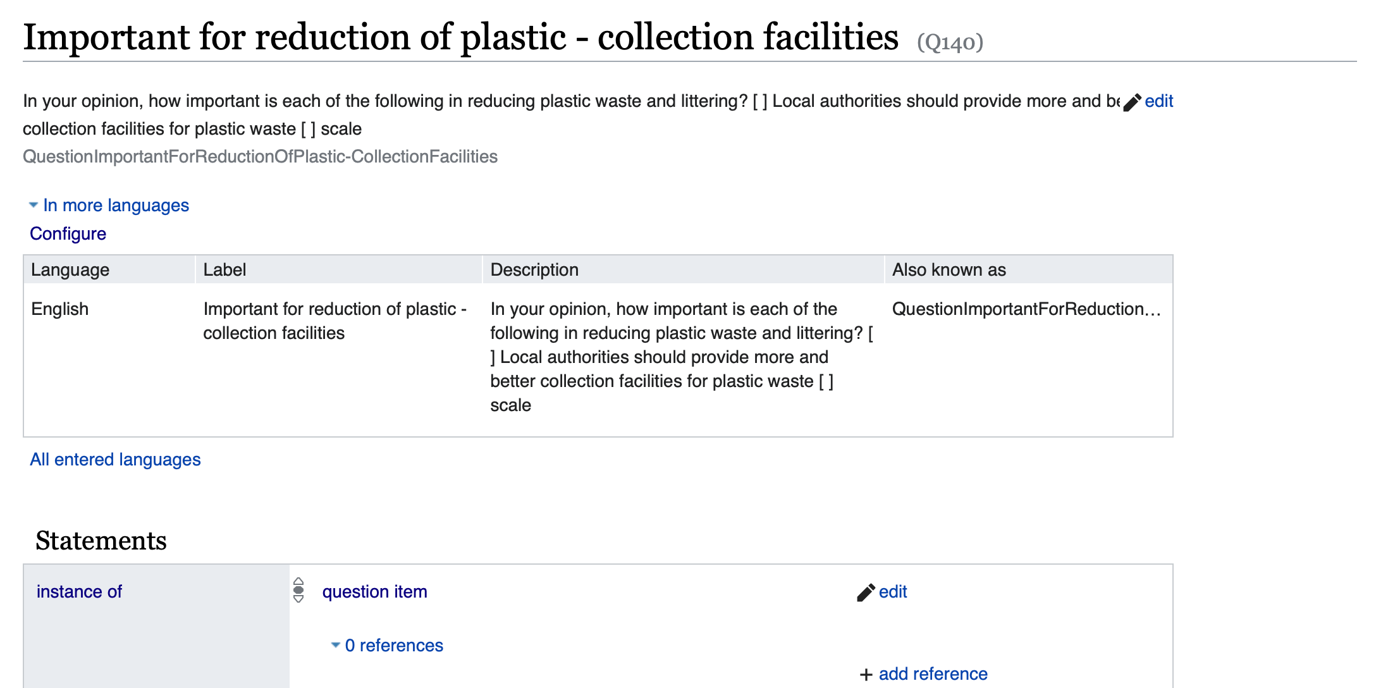This screenshot has width=1376, height=688.
Task: Follow the question item value link
Action: tap(374, 592)
